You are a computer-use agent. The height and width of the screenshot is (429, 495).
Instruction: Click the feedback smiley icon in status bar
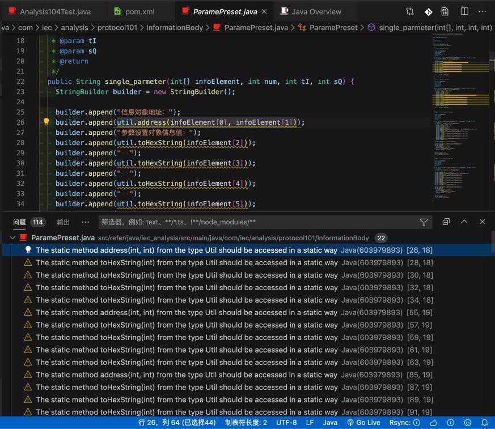click(467, 422)
